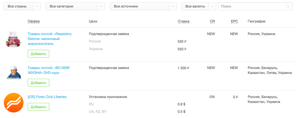Open the [iOS] Forex Club Libertex offer
296x118 pixels.
pyautogui.click(x=47, y=97)
